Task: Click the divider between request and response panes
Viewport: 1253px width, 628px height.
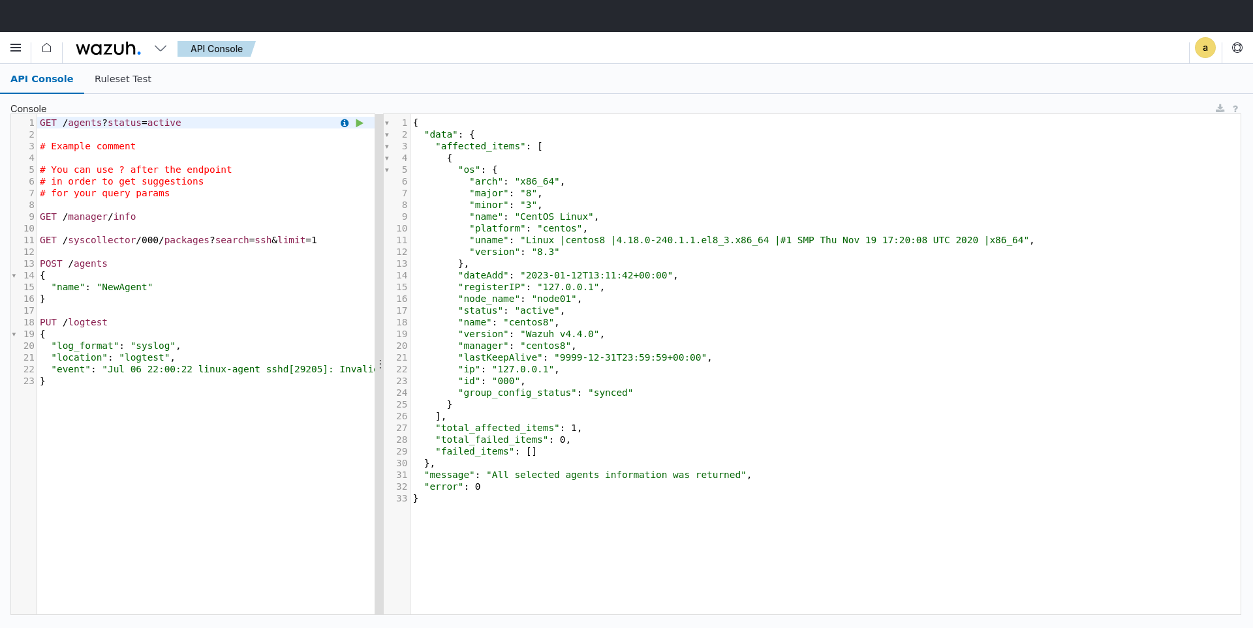Action: [x=380, y=365]
